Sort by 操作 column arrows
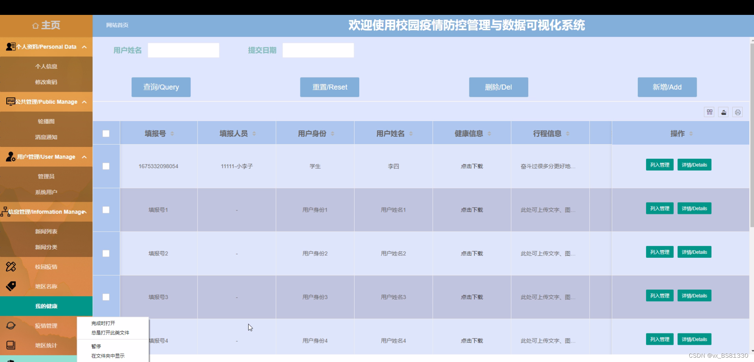 tap(691, 134)
